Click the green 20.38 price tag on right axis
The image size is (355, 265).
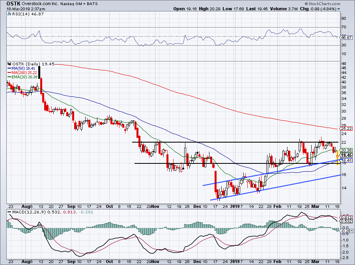[x=346, y=150]
